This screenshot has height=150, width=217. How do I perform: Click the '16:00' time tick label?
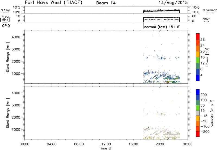click(133, 144)
